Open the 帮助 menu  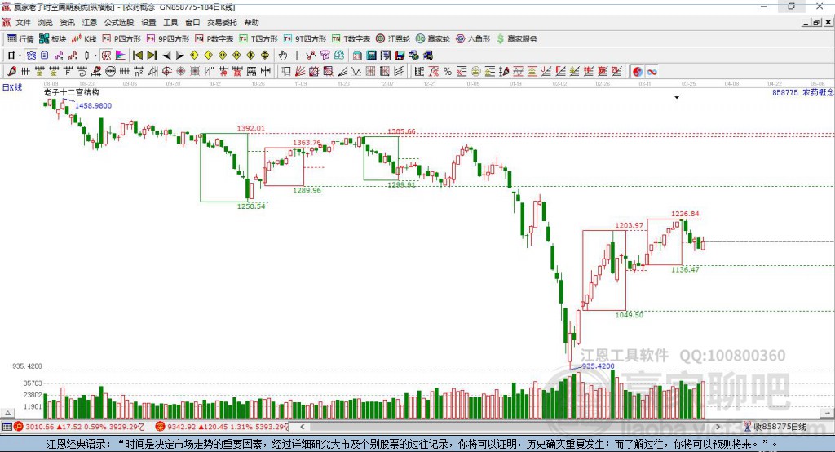click(251, 22)
